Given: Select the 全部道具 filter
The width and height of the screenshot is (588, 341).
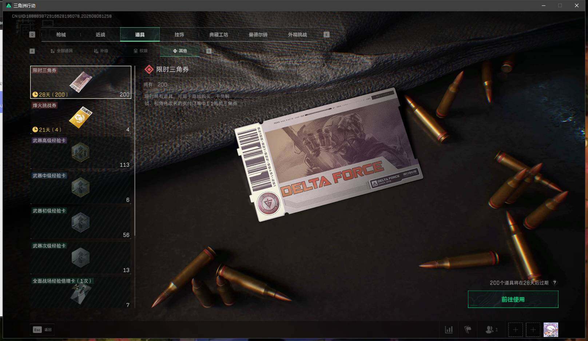Looking at the screenshot, I should pos(62,51).
